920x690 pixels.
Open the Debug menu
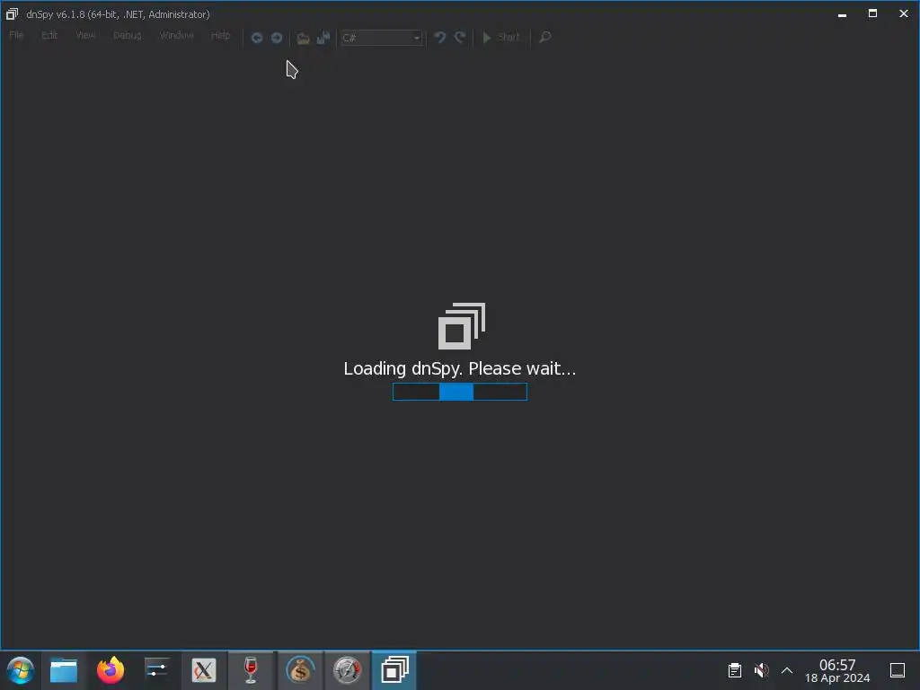point(128,35)
